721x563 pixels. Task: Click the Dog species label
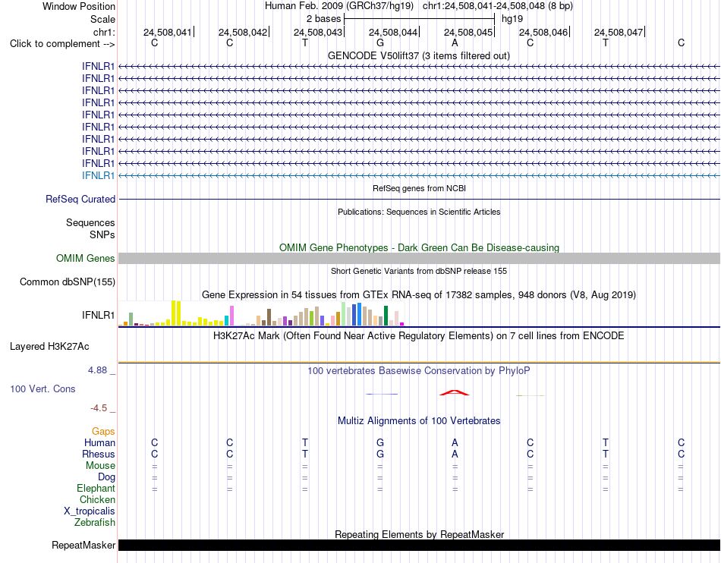[x=106, y=477]
